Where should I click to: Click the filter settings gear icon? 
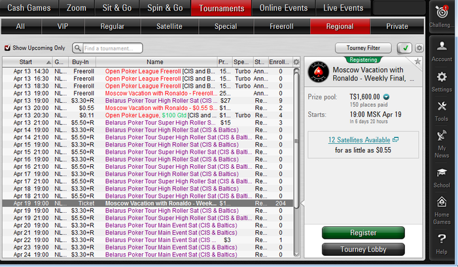click(x=419, y=48)
